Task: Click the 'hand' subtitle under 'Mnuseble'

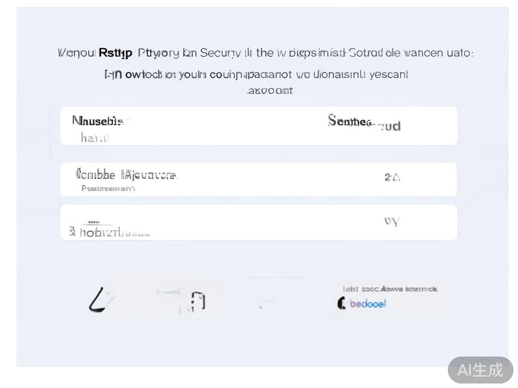Action: tap(95, 138)
